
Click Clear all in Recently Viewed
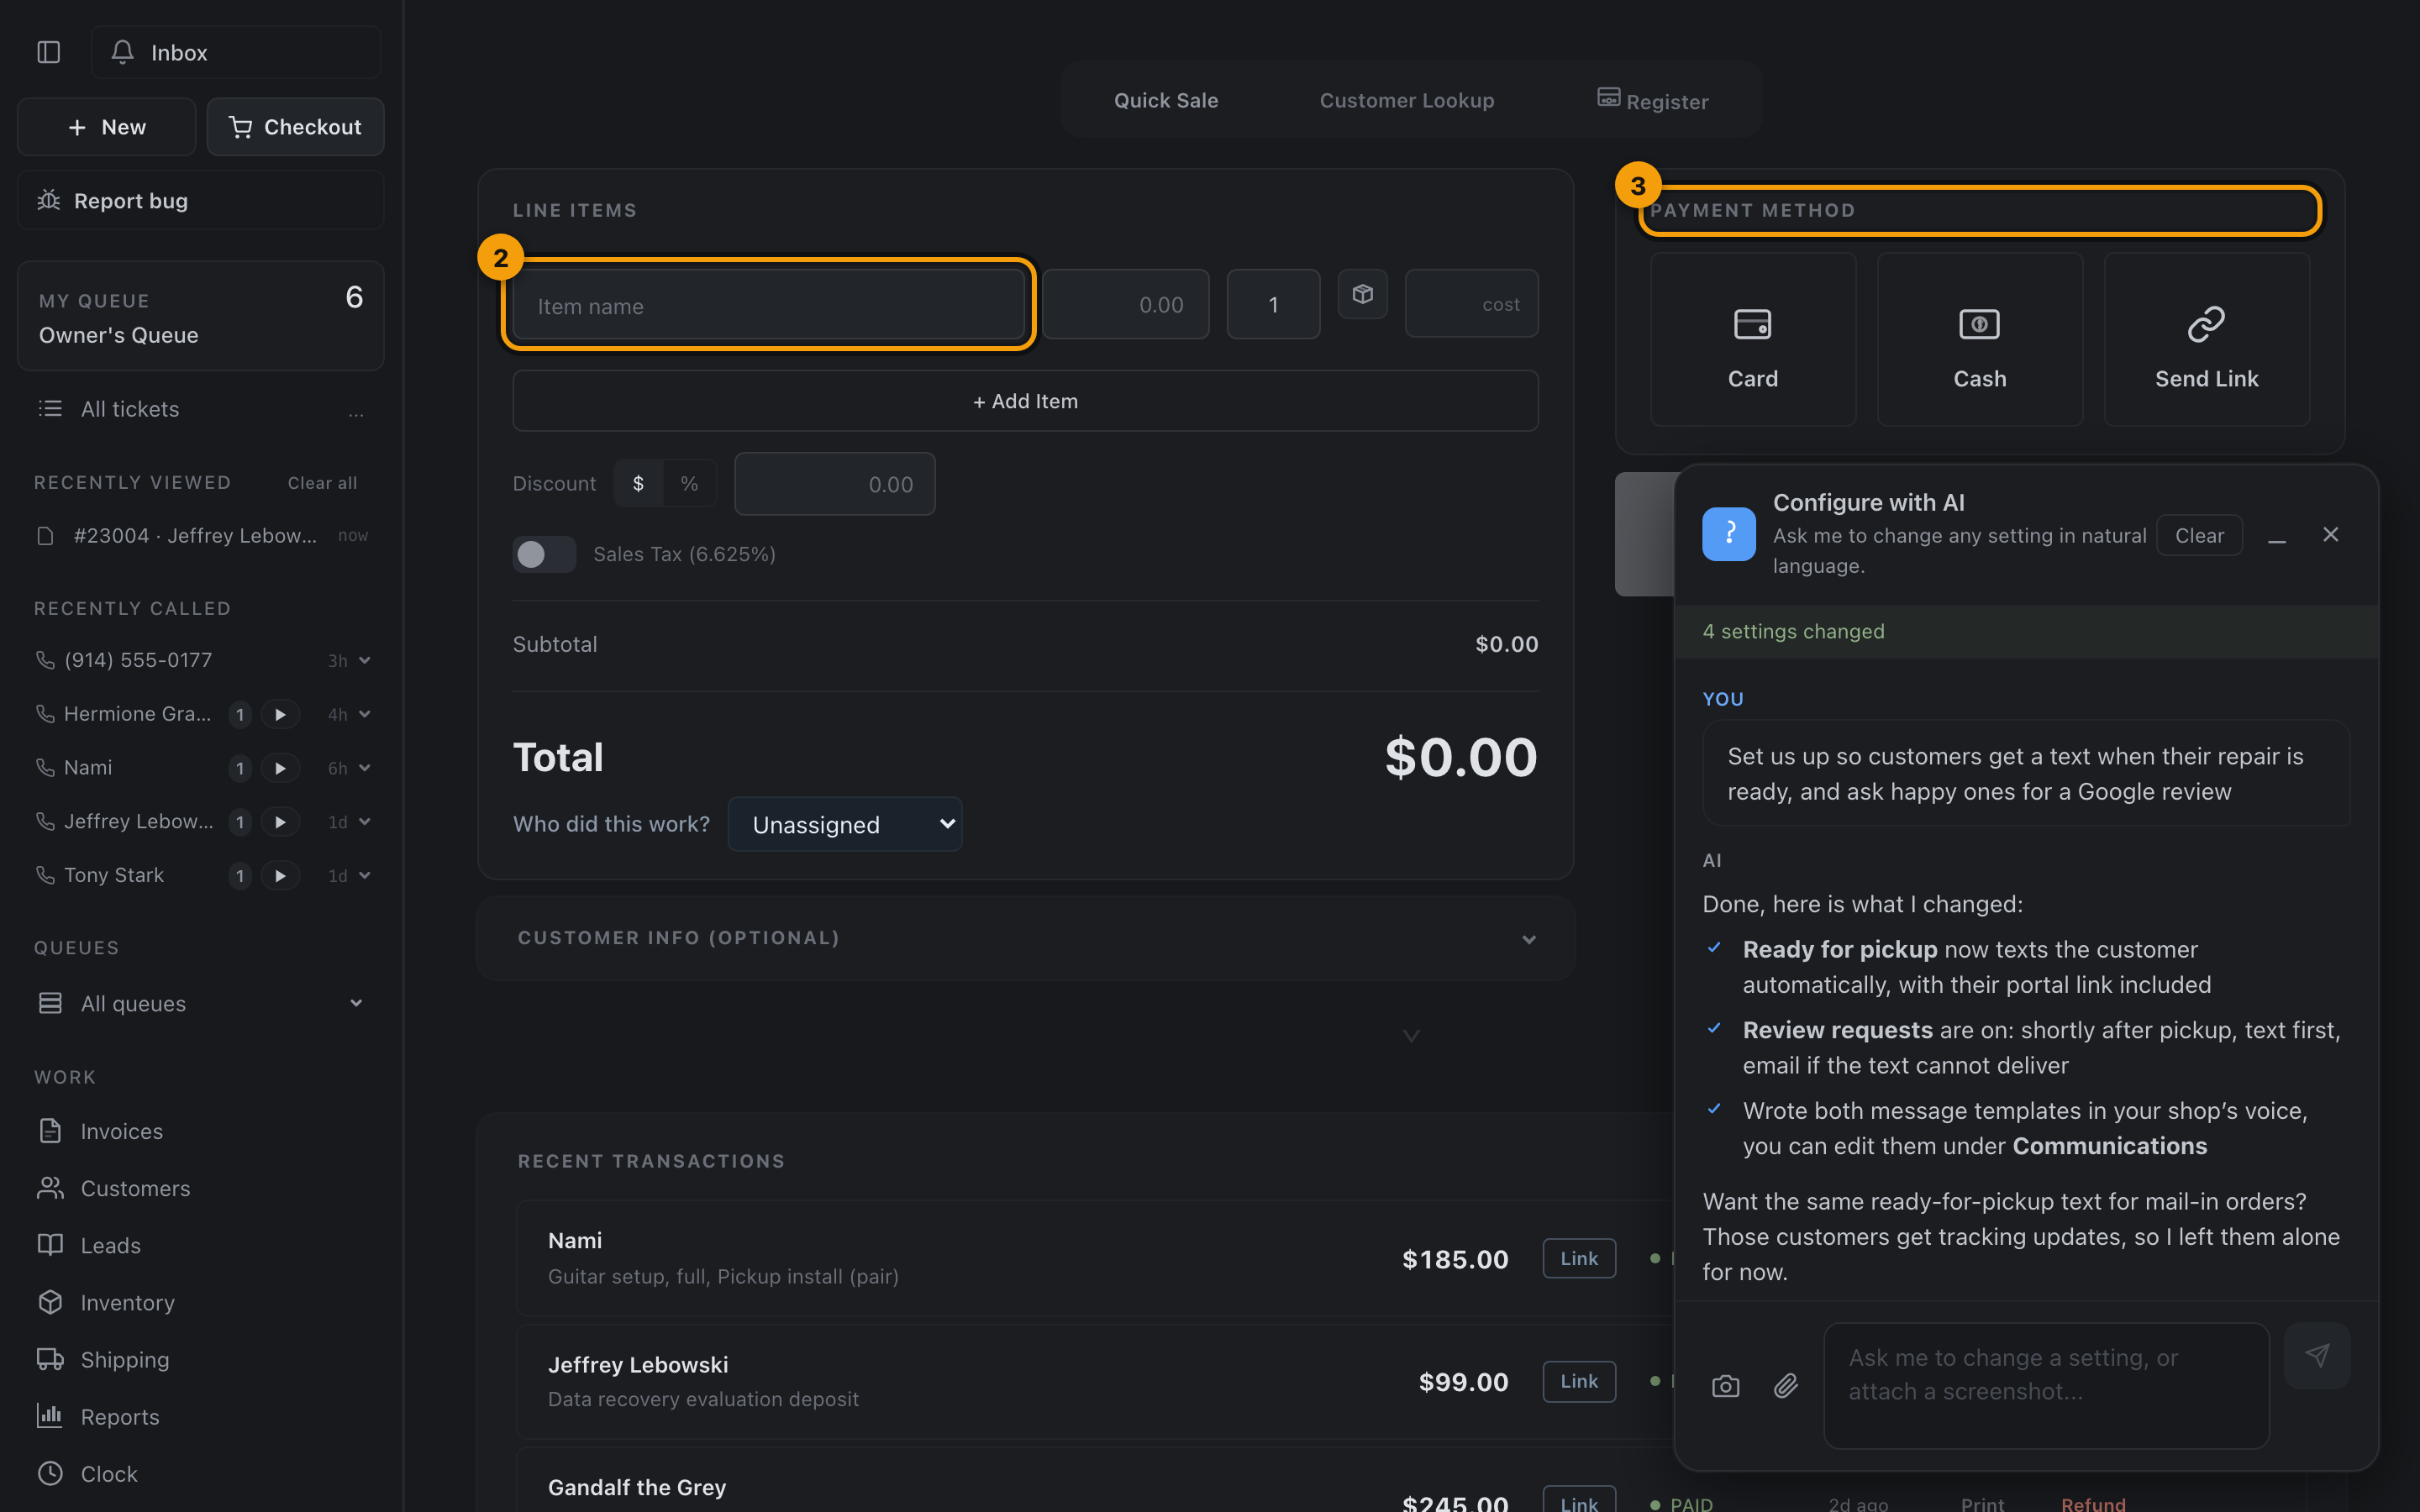[322, 483]
